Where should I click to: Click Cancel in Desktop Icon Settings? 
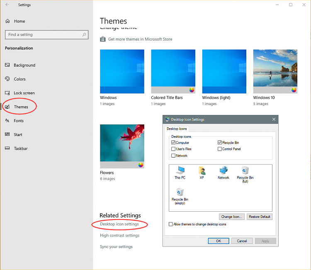tap(242, 241)
